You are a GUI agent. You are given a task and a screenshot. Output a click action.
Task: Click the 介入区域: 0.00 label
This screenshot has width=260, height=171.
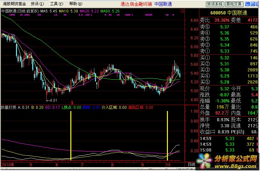pos(114,108)
